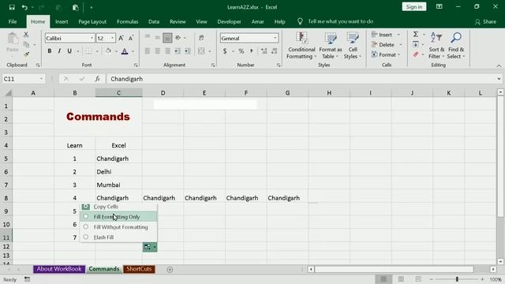Open Cell Styles gallery
505x284 pixels.
(353, 46)
